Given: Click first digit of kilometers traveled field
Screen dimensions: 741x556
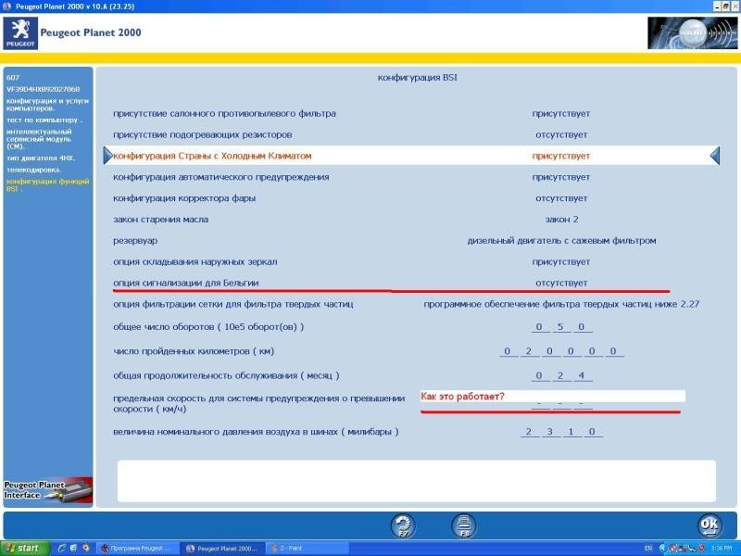Looking at the screenshot, I should click(x=506, y=351).
